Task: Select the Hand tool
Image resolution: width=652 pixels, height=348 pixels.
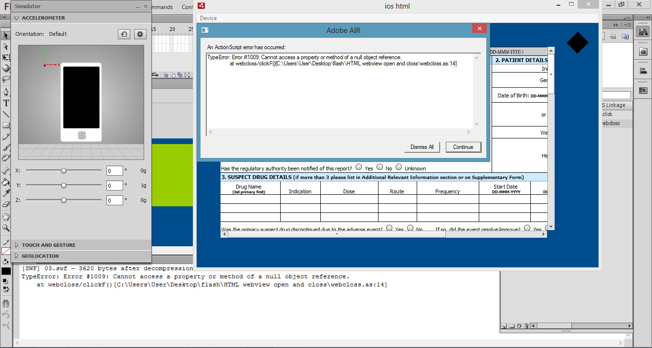Action: 6,217
